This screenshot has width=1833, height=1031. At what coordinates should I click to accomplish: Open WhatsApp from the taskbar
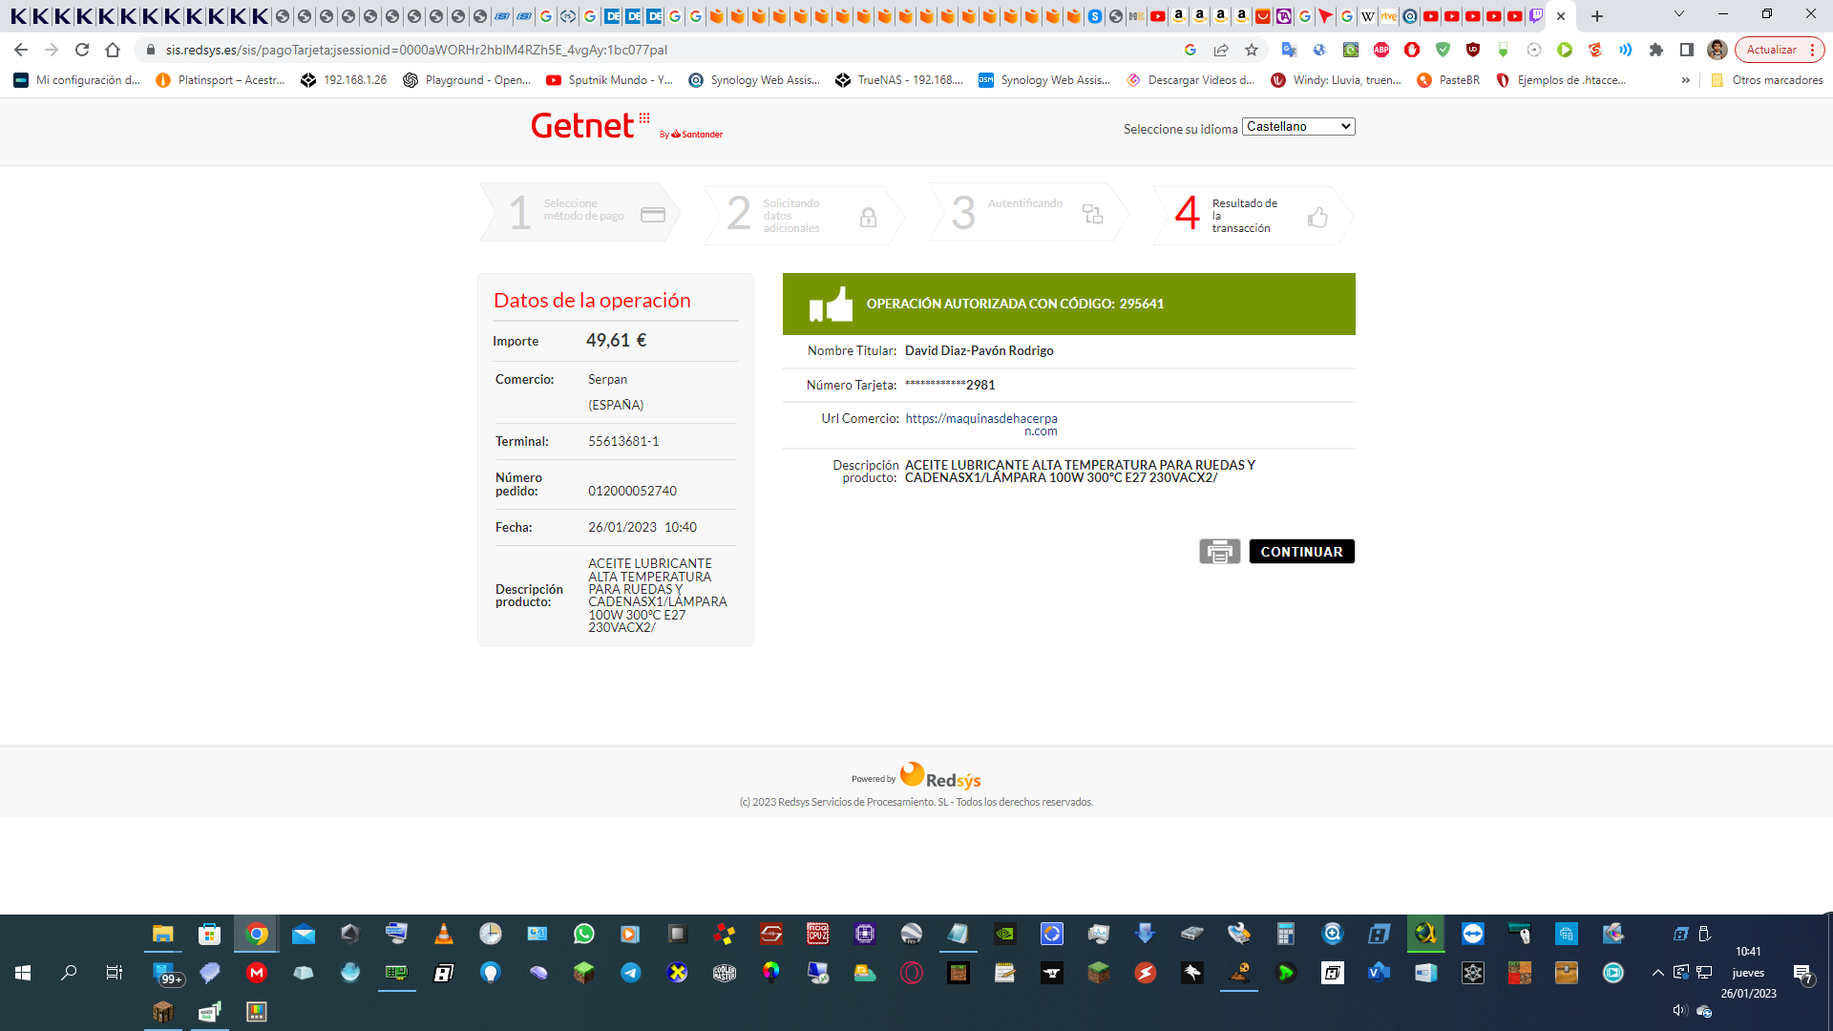click(x=583, y=934)
